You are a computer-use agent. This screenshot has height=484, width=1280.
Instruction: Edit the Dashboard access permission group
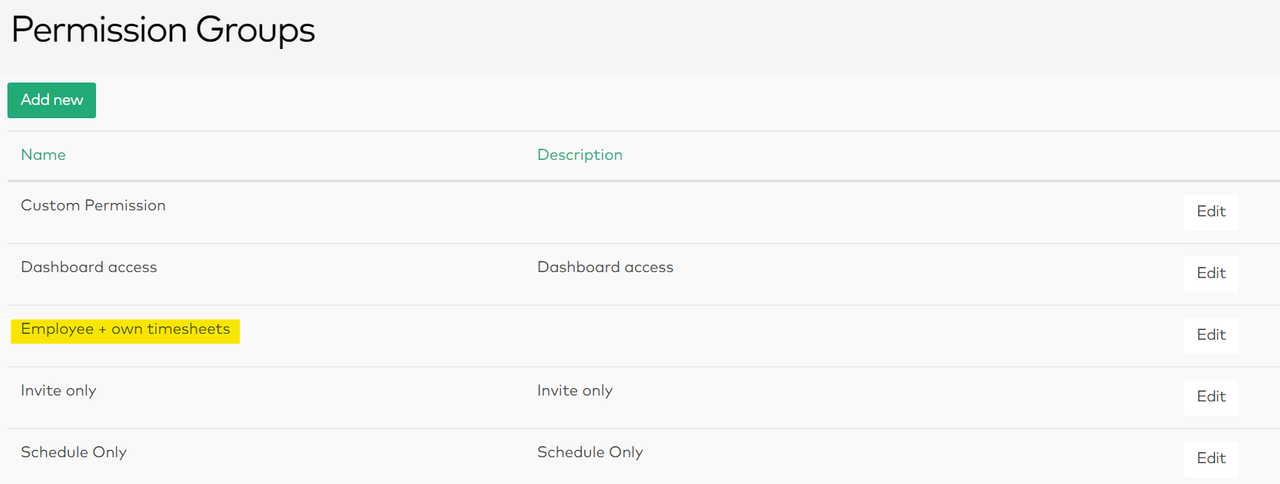(x=1211, y=274)
